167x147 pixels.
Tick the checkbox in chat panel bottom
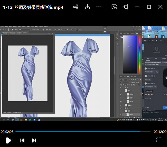[x=146, y=107]
